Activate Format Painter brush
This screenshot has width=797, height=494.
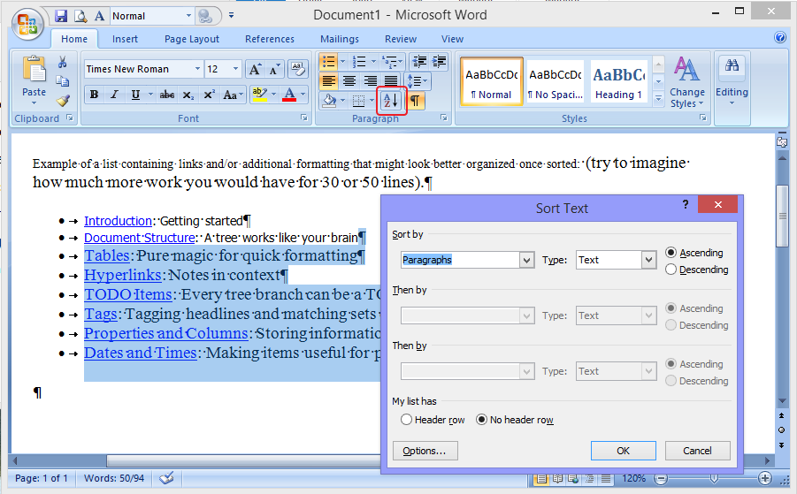click(63, 101)
